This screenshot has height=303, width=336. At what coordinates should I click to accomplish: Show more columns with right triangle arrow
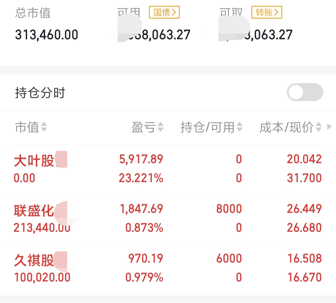pyautogui.click(x=329, y=127)
